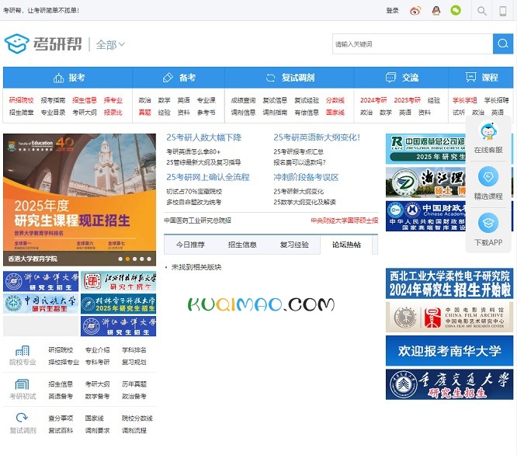Open the 报考 navigation menu
This screenshot has height=455, width=517.
[68, 78]
